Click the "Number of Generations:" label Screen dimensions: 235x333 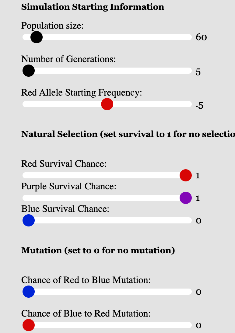[68, 59]
